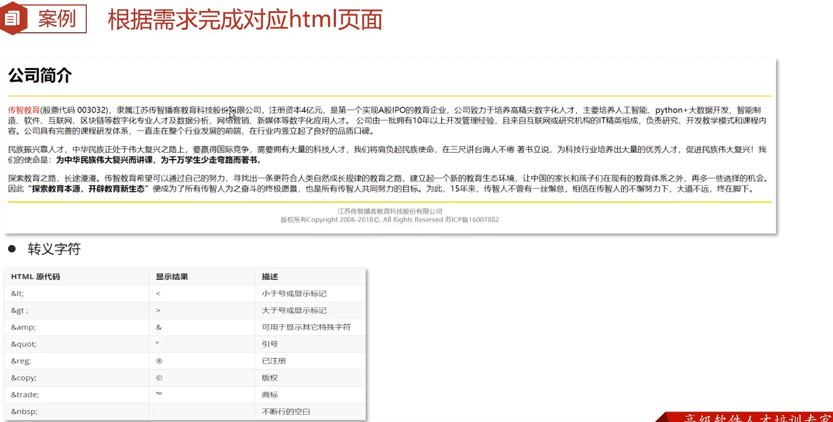
Task: Click the bold text 为中华民族伟大复兴而讲课
Action: click(105, 160)
